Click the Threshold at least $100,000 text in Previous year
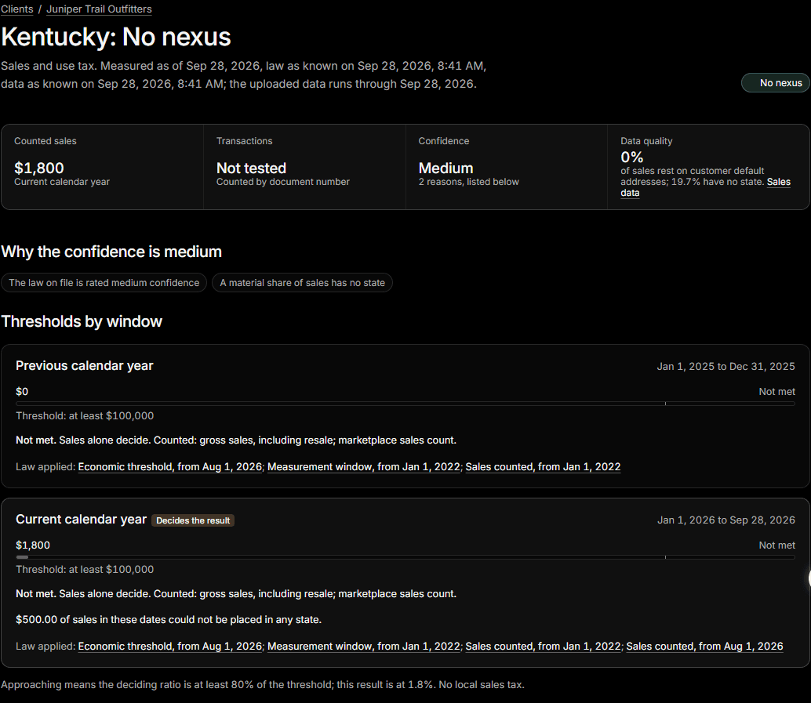Image resolution: width=811 pixels, height=703 pixels. tap(85, 416)
